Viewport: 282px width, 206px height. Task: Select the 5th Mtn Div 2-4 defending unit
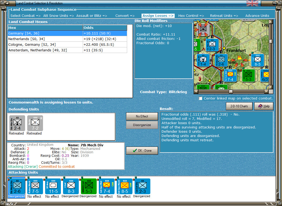[17, 123]
